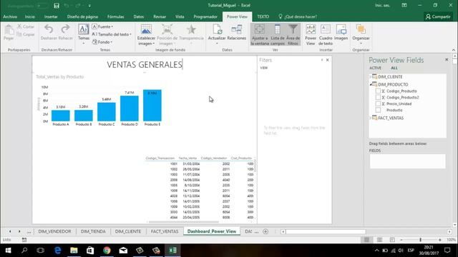Toggle Lista de campos panel

pos(278,35)
